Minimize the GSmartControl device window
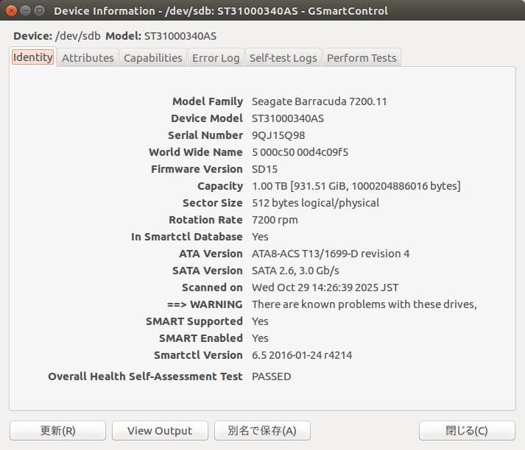Screen dimensions: 525x450 tap(26, 11)
